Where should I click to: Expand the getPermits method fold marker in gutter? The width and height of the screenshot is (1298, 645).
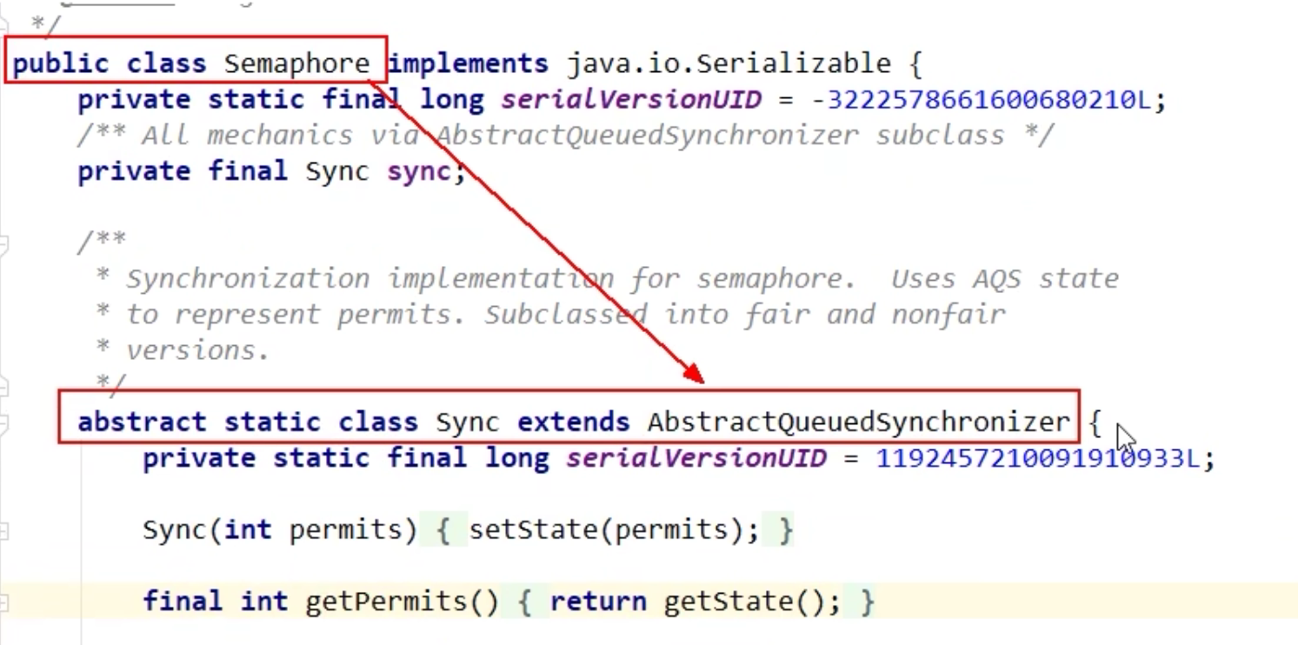point(3,602)
